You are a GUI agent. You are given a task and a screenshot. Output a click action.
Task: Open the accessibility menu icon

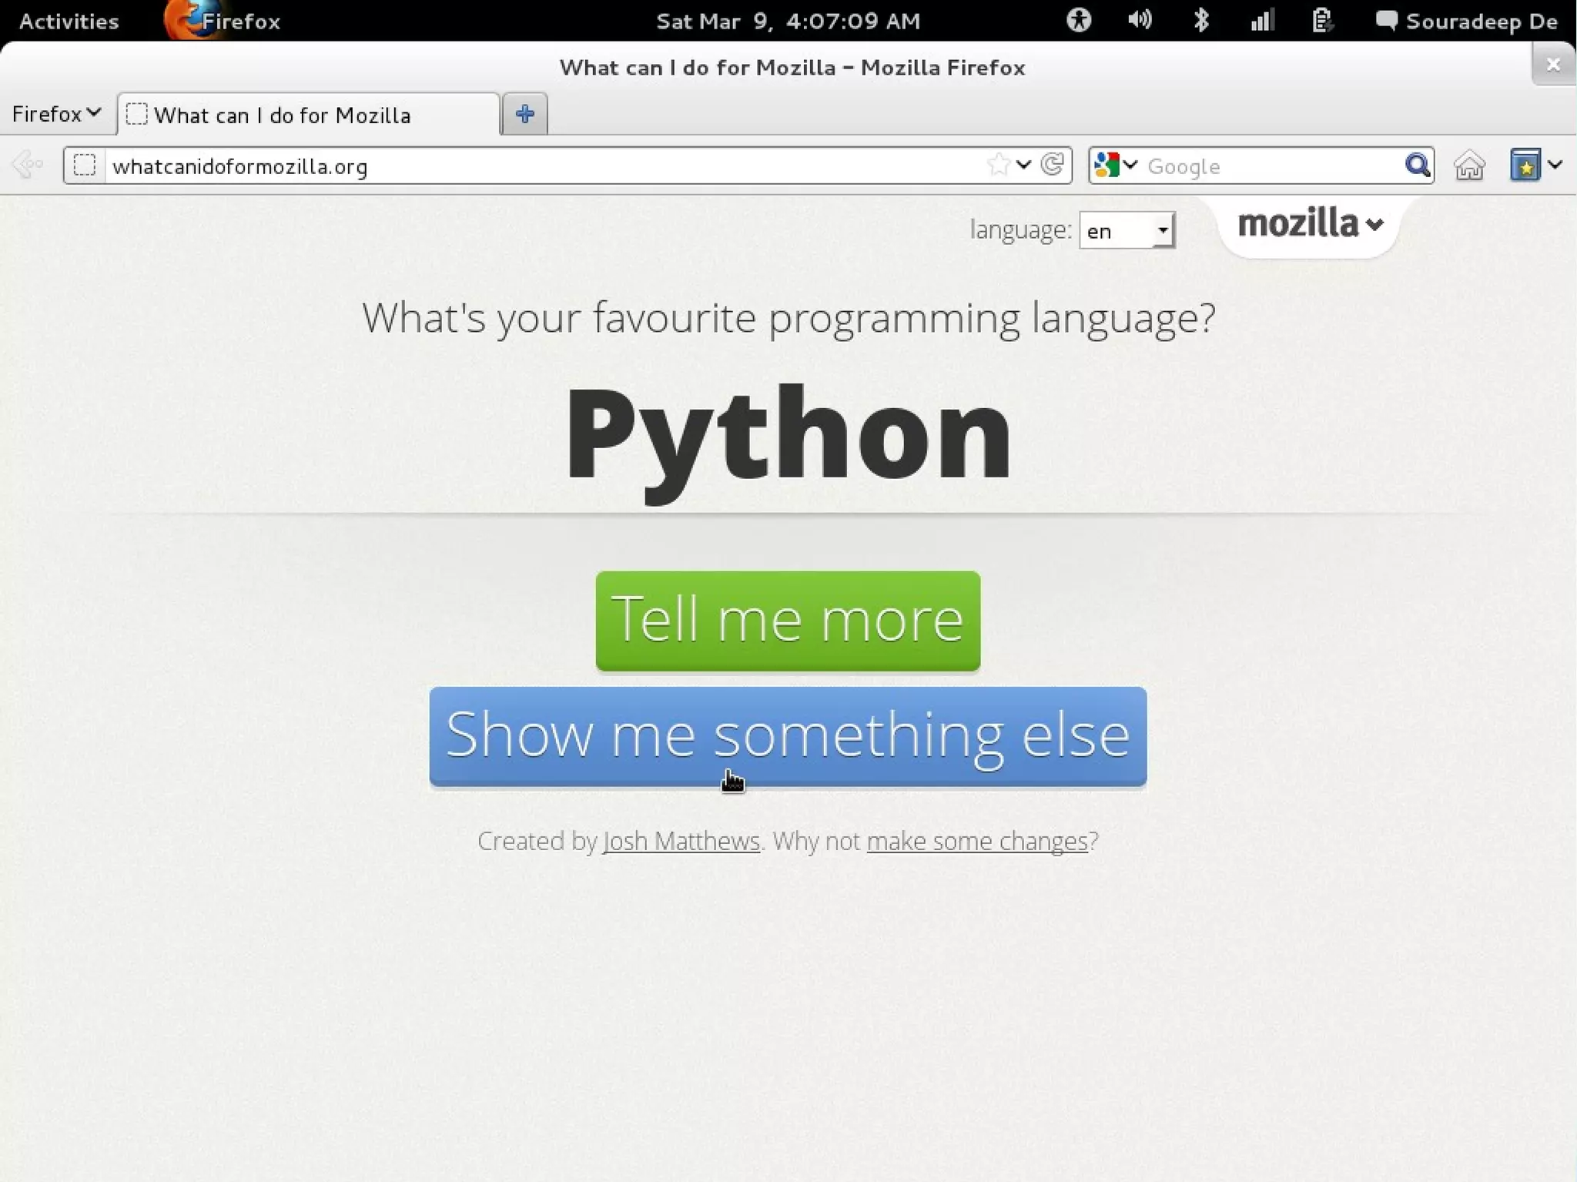(1079, 20)
